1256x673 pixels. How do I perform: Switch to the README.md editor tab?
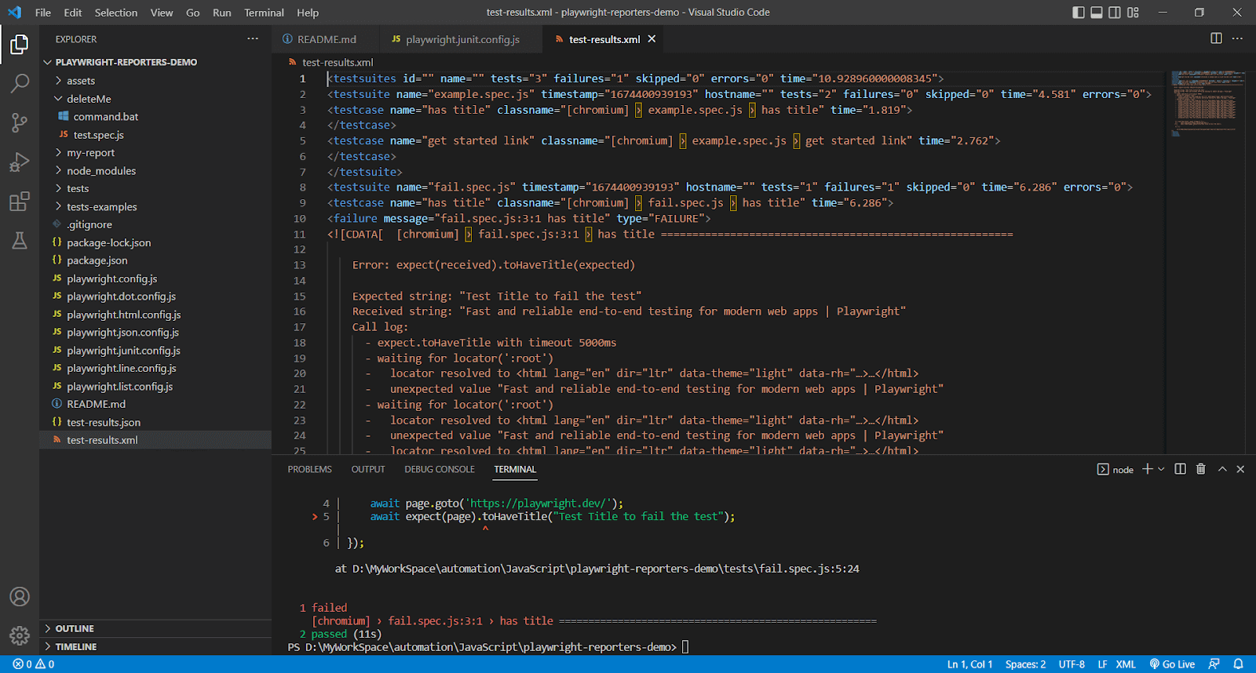point(325,38)
